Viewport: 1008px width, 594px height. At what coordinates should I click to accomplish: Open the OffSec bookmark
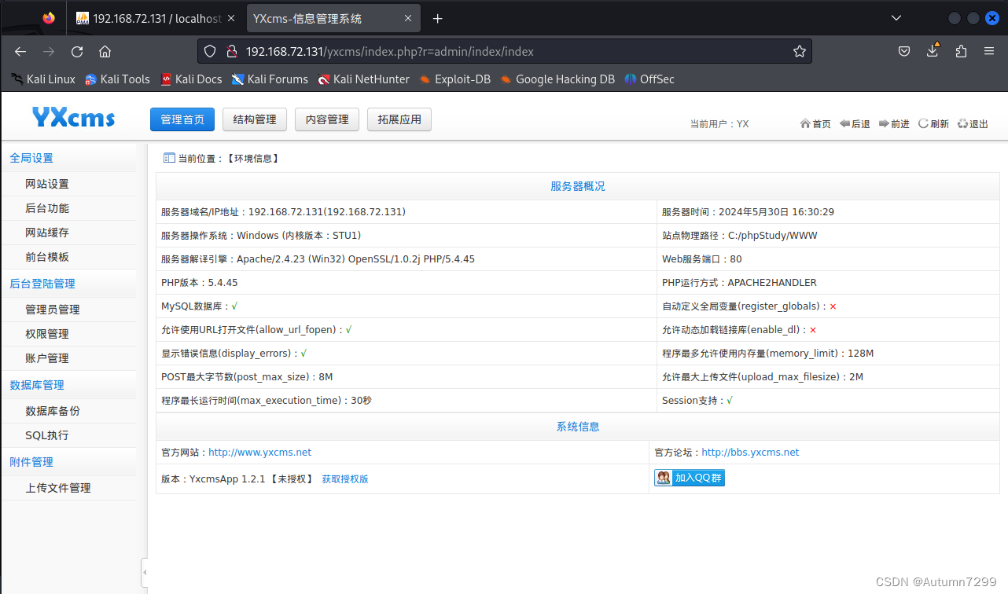click(x=649, y=79)
